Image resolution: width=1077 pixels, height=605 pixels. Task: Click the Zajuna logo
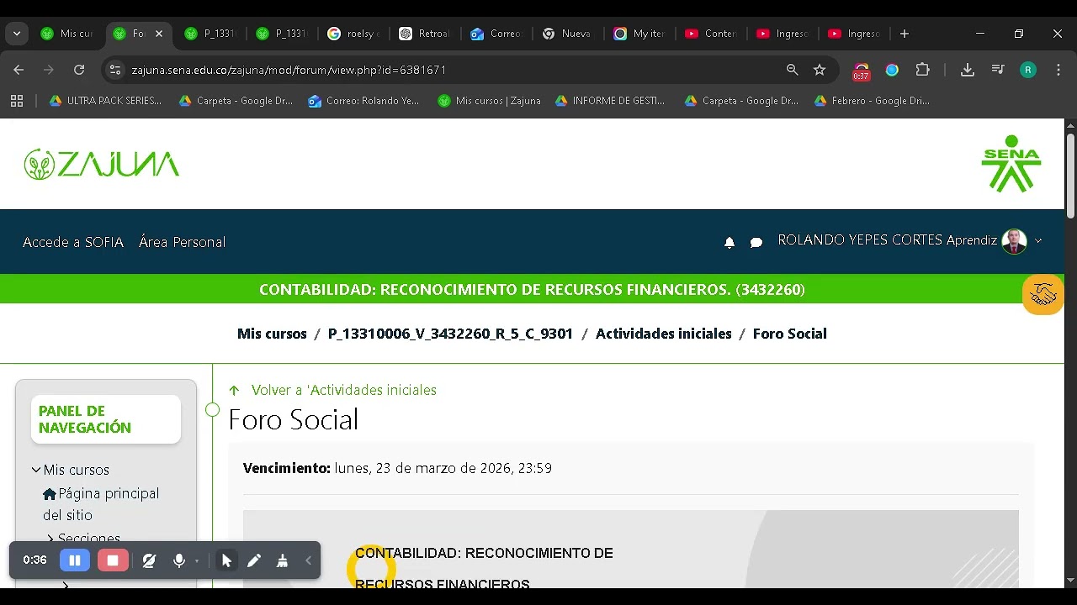101,164
